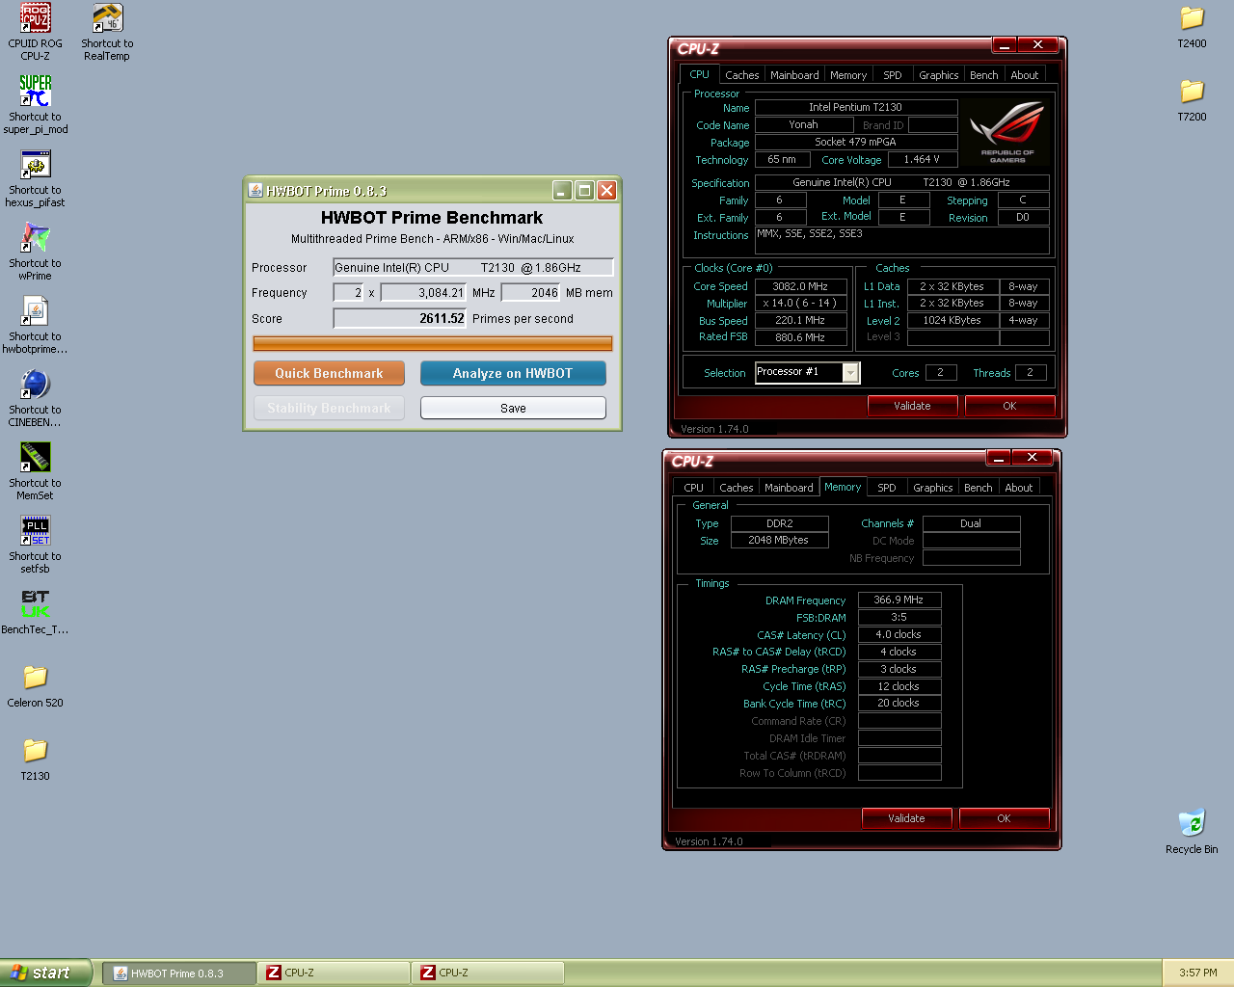Select the first CPU-Z taskbar button
This screenshot has width=1234, height=987.
[x=334, y=974]
